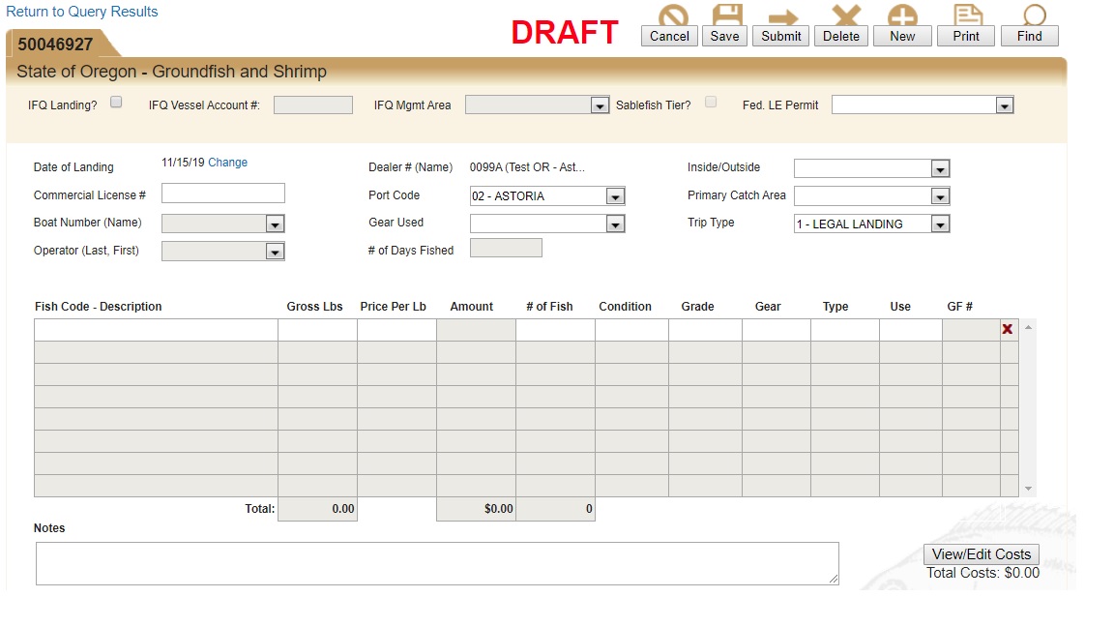Click the Cancel button

[669, 36]
